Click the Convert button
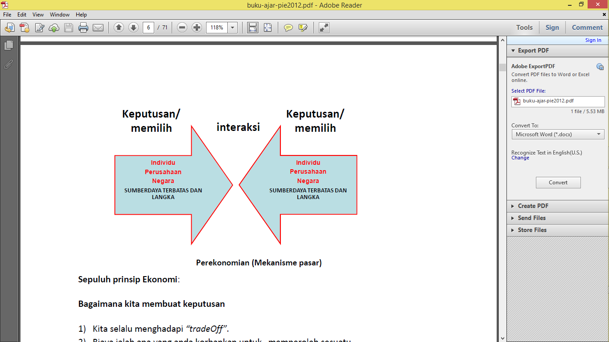This screenshot has height=342, width=609. [x=558, y=183]
